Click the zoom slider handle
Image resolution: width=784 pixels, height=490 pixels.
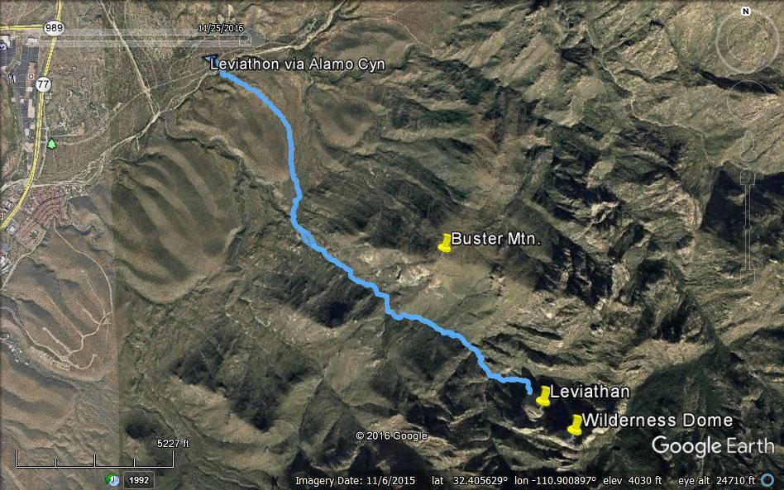[x=748, y=227]
